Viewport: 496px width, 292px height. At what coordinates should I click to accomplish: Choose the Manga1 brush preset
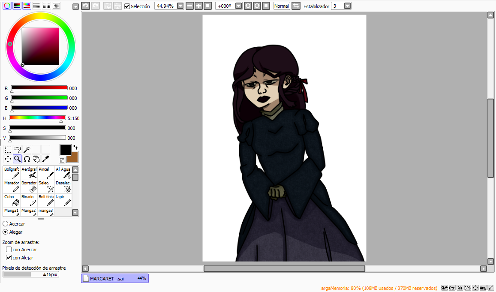pos(12,212)
